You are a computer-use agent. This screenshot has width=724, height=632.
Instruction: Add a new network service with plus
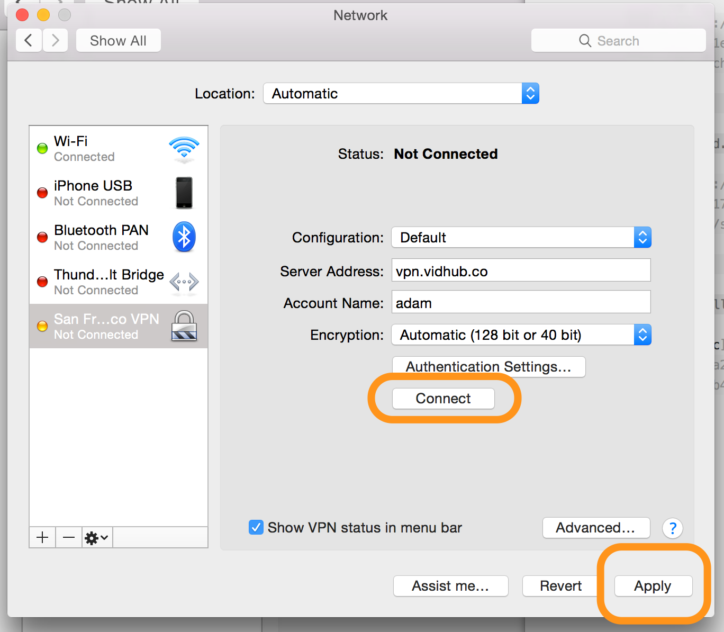click(42, 538)
